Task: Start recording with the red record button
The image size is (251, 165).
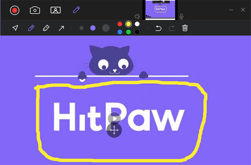Action: coord(14,10)
